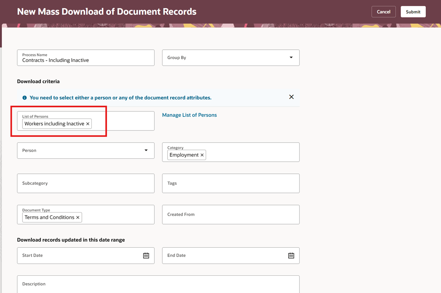Click into the Created From field
The width and height of the screenshot is (441, 293).
(x=231, y=214)
